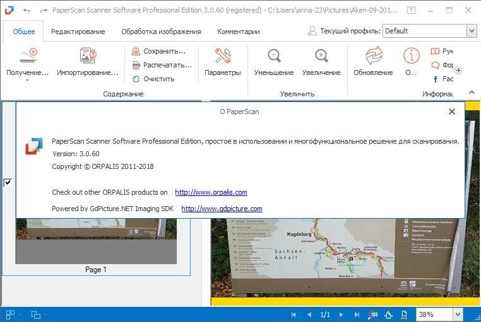Click the zoom 100 percent icon
This screenshot has width=481, height=322.
373,314
